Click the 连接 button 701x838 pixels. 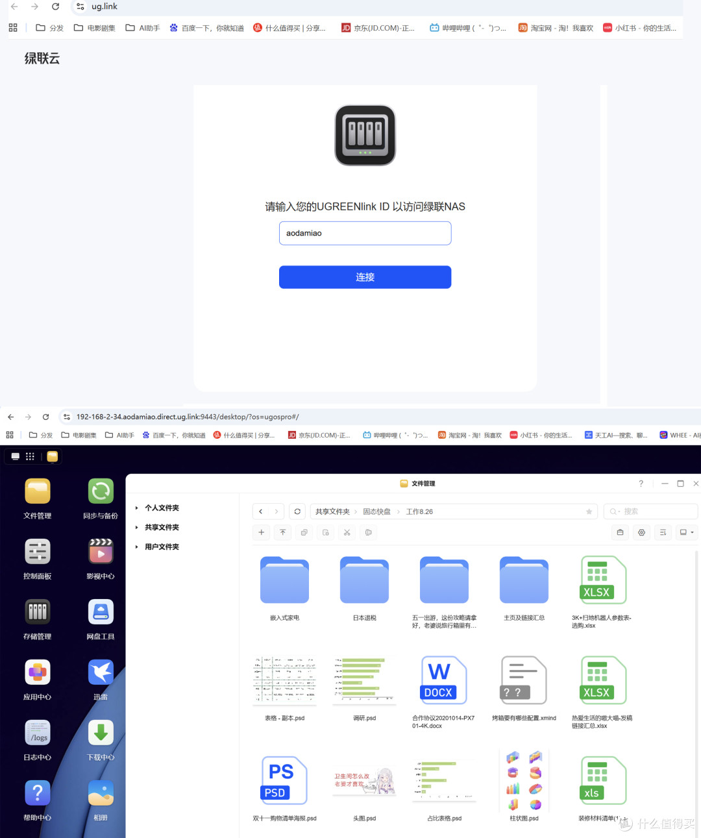tap(365, 277)
